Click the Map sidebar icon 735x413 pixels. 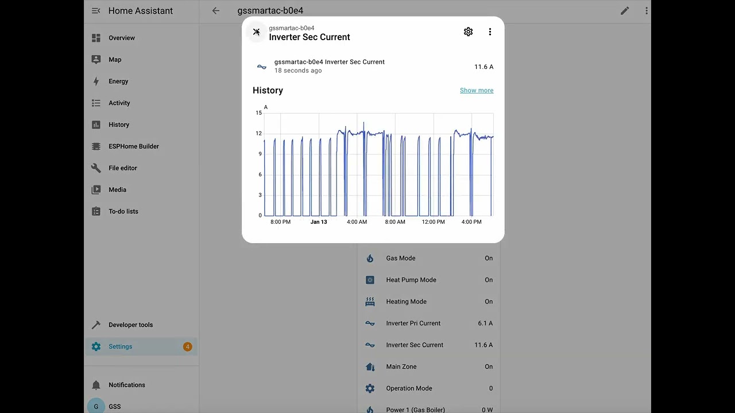coord(96,60)
